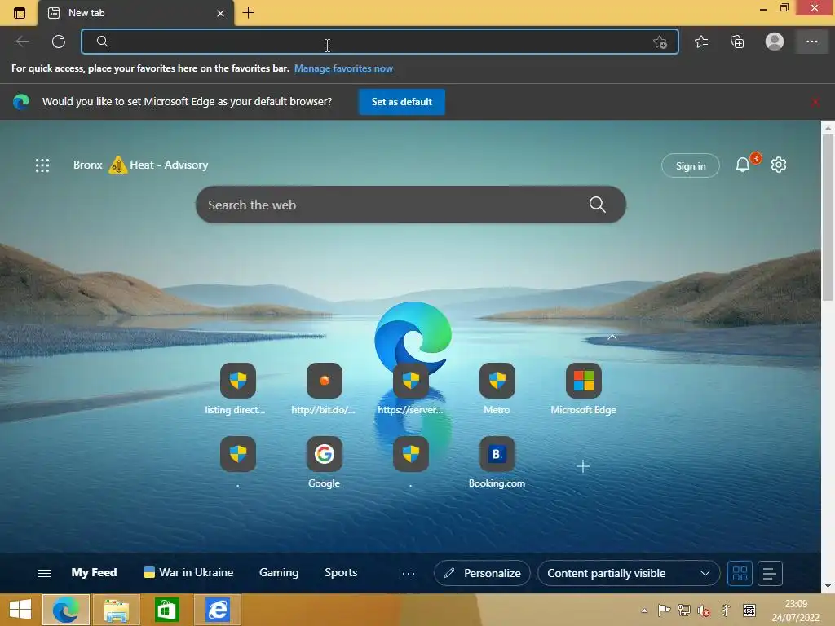Open the Bronx Heat Advisory weather
Viewport: 835px width, 626px height.
click(x=140, y=165)
